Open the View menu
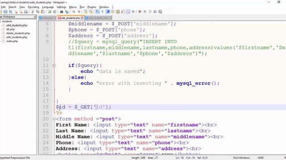The image size is (286, 160). pyautogui.click(x=22, y=7)
